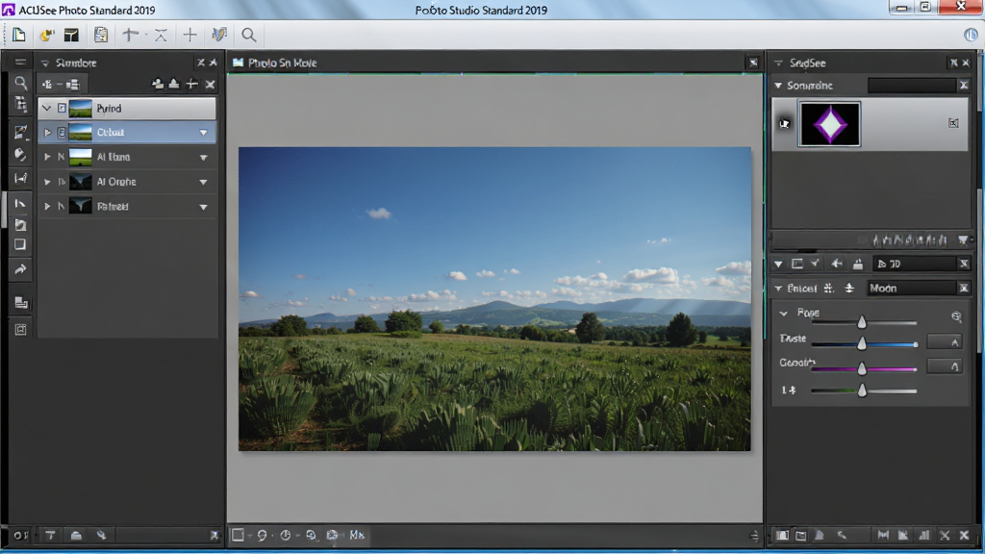Open the magnifier search tool in the top toolbar
Viewport: 985px width, 554px height.
[x=249, y=36]
